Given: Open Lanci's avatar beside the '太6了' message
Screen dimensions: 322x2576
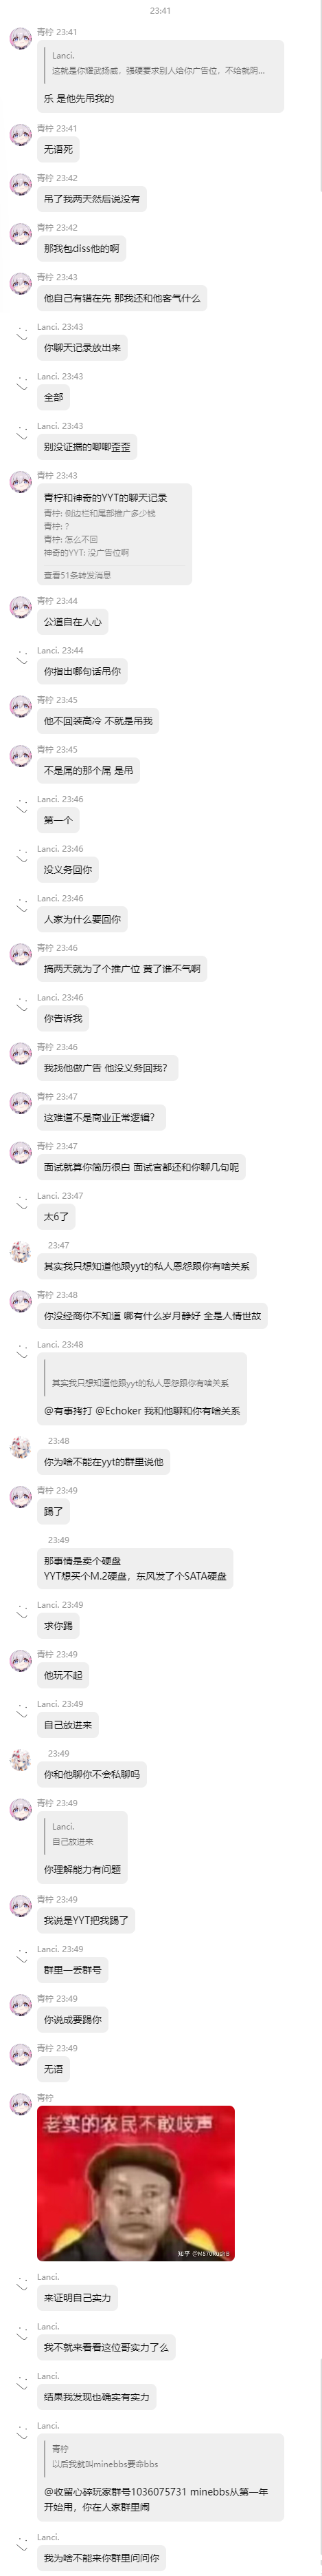Looking at the screenshot, I should coord(20,1203).
